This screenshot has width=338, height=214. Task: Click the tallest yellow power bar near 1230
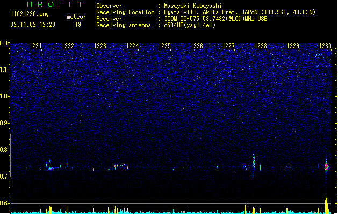[x=326, y=204]
